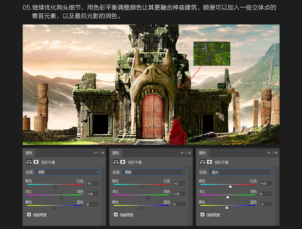This screenshot has width=302, height=229.
Task: Collapse right panel with double-arrow icon
Action: tap(268, 153)
